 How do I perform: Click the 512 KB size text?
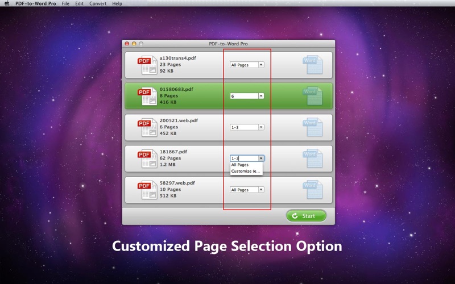[x=168, y=195]
